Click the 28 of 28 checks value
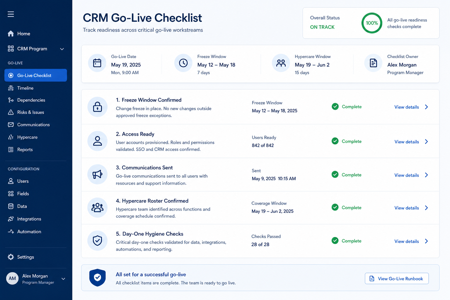The width and height of the screenshot is (450, 300). pos(260,244)
